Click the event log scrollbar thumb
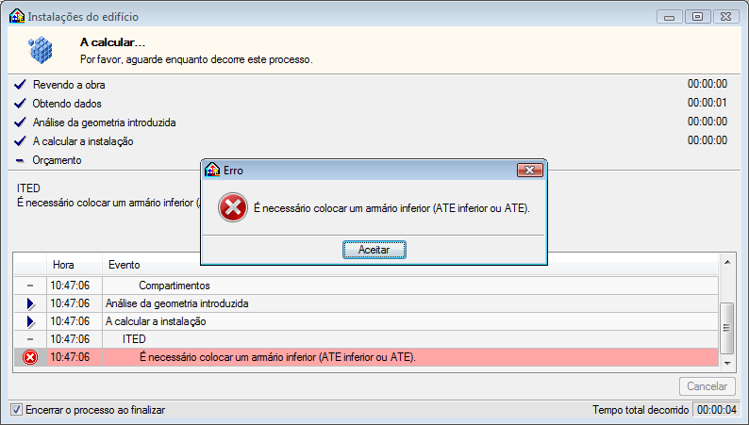 [727, 328]
